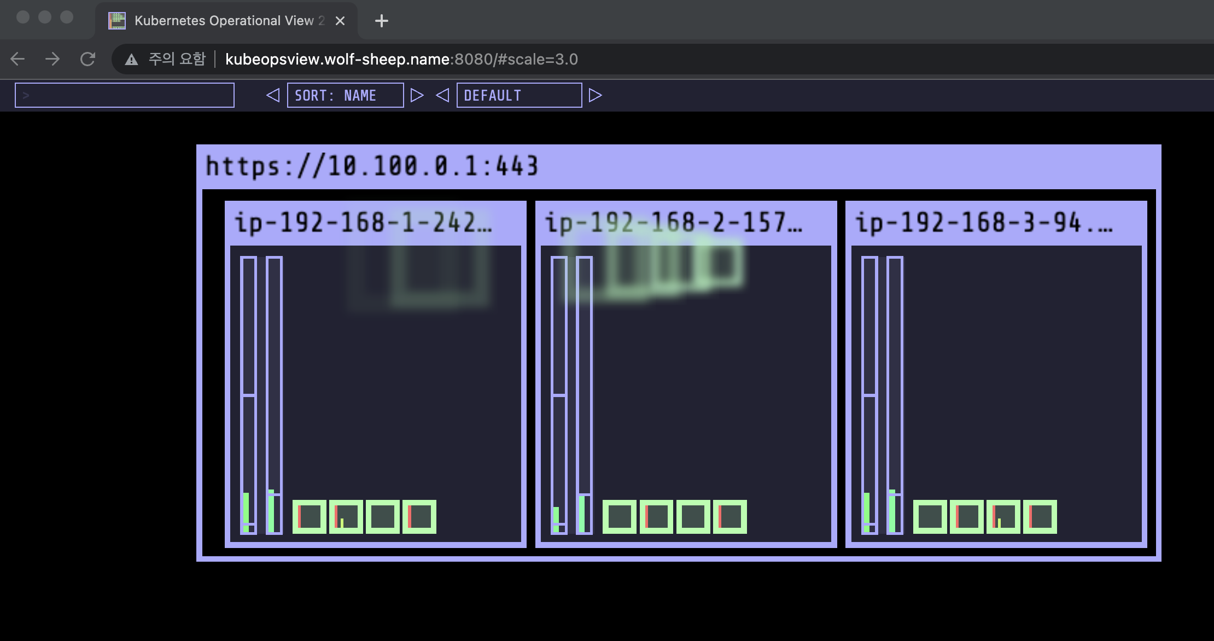Click the security warning triangle icon
The height and width of the screenshot is (641, 1214).
[131, 59]
